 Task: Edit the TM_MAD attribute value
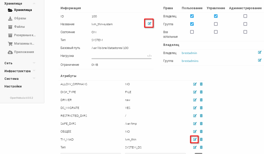click(x=195, y=139)
